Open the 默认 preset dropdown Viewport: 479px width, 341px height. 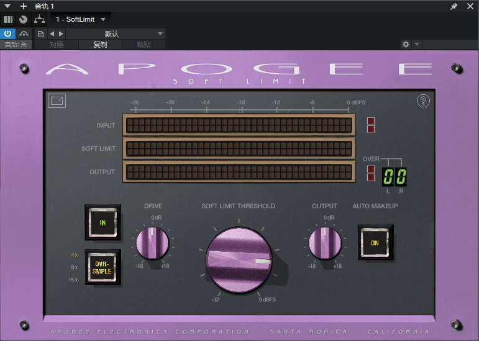(116, 34)
